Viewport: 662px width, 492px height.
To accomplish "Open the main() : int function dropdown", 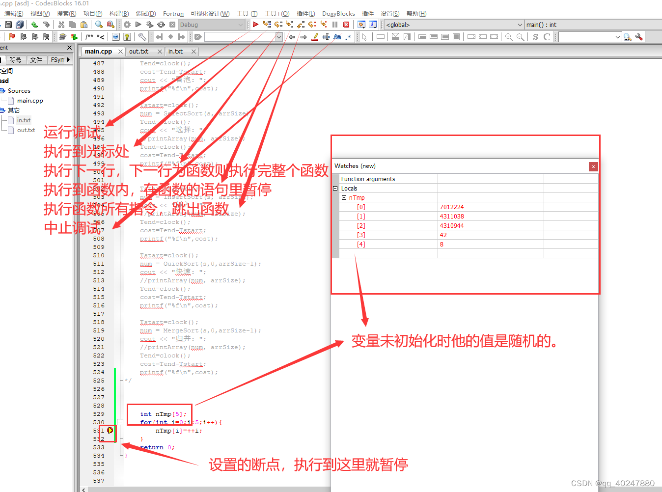I will click(x=593, y=25).
